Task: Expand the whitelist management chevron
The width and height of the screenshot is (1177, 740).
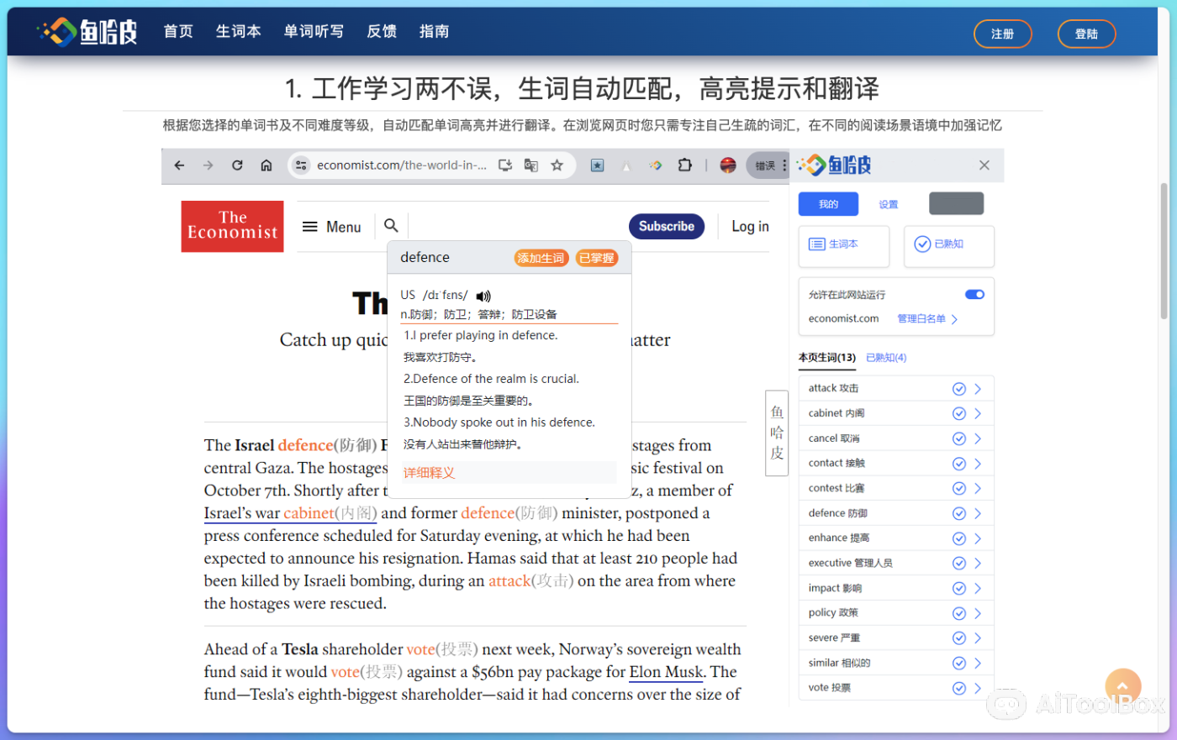Action: 955,319
